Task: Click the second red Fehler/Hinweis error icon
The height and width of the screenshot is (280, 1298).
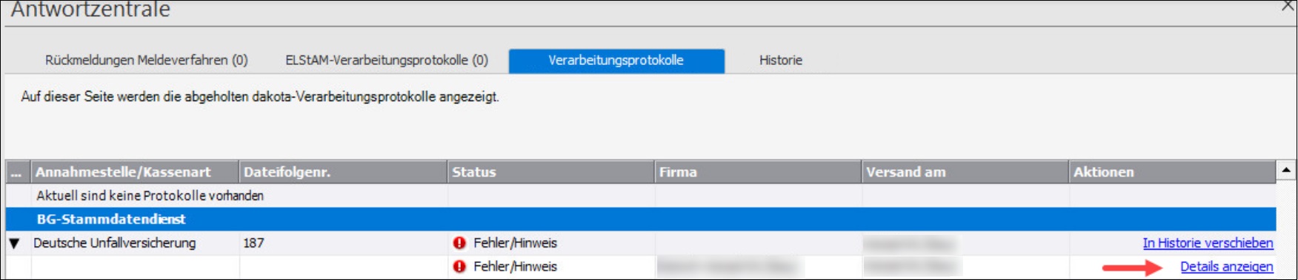Action: click(x=459, y=267)
